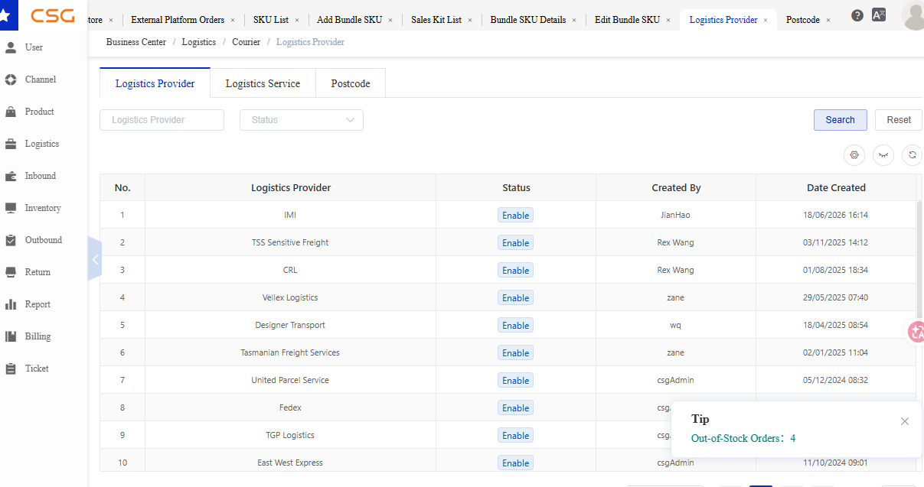Select the Postcode sub-tab
The image size is (924, 487).
point(351,83)
